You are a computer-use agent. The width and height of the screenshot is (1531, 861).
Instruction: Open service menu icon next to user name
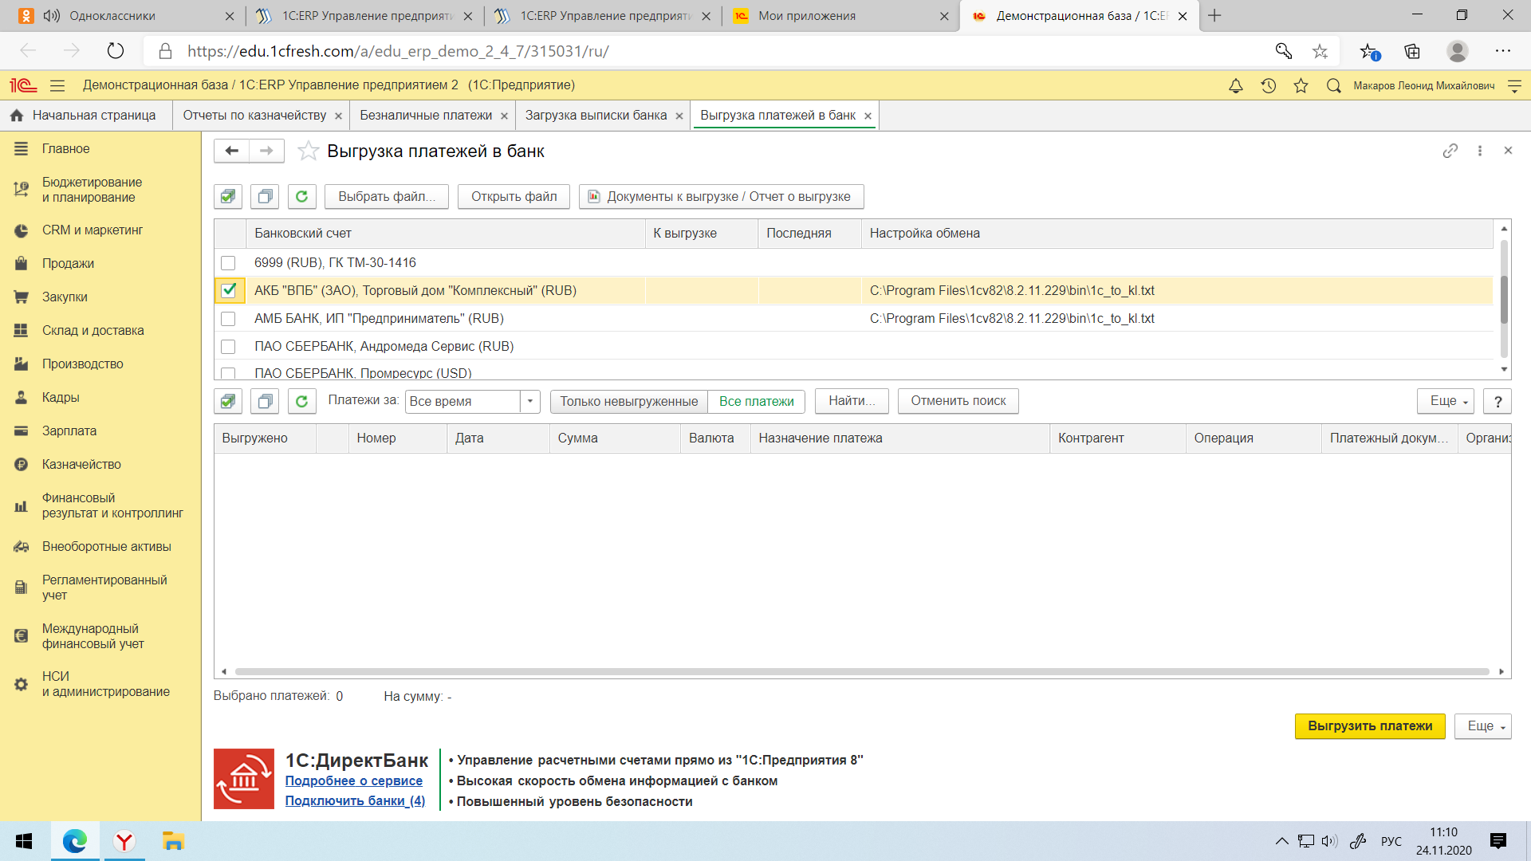tap(1515, 85)
